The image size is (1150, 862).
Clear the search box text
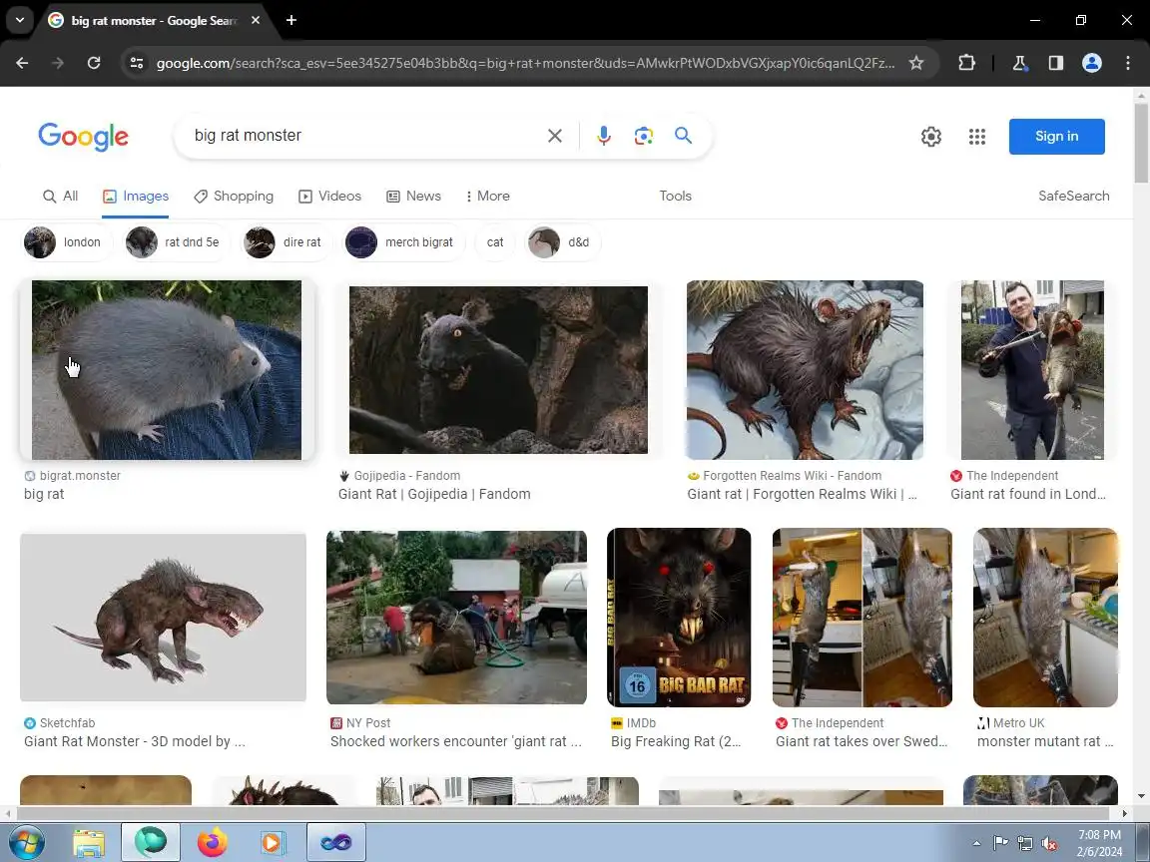(554, 136)
